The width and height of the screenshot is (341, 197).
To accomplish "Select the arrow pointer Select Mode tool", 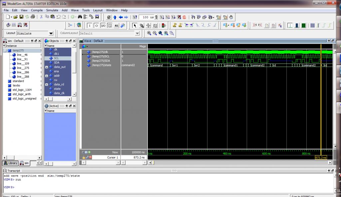I will 135,25.
